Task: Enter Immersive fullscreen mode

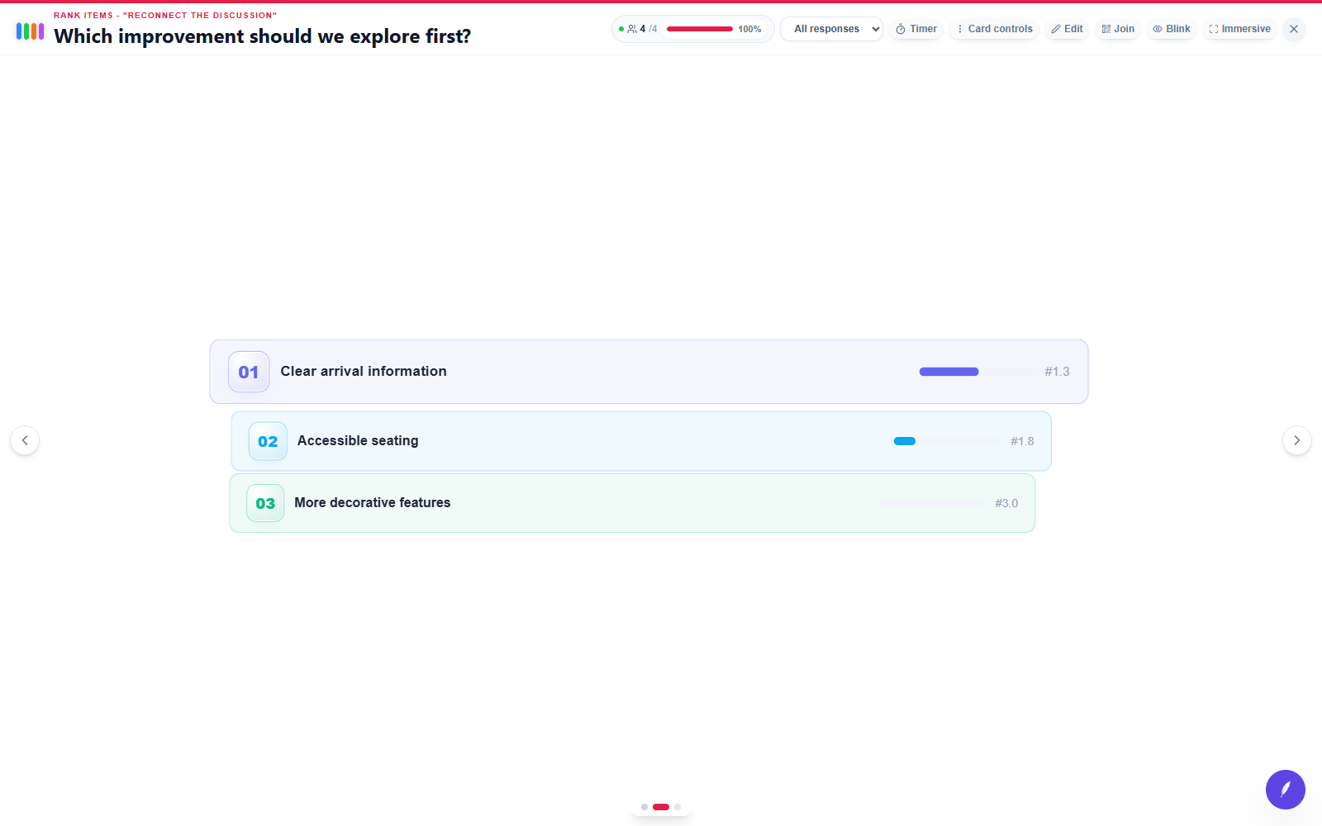Action: pyautogui.click(x=1239, y=29)
